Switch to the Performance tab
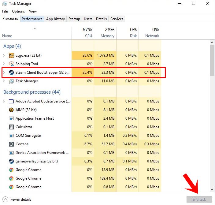215x205 pixels. 32,19
